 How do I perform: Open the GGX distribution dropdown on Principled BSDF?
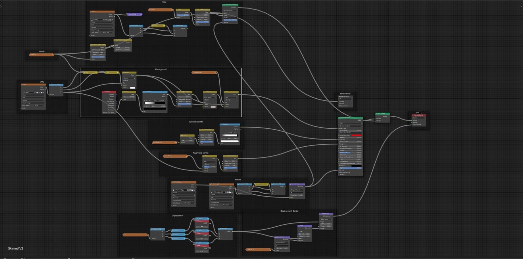coord(351,123)
